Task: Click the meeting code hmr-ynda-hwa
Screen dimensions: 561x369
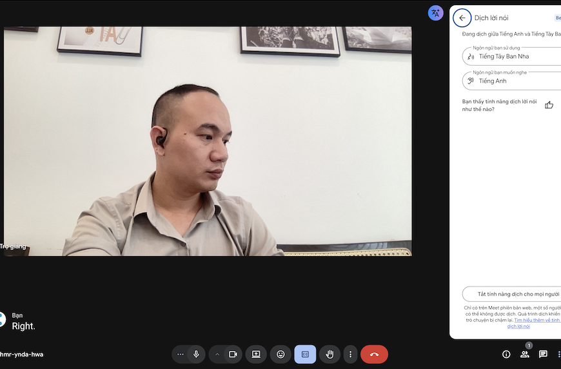Action: pos(21,354)
